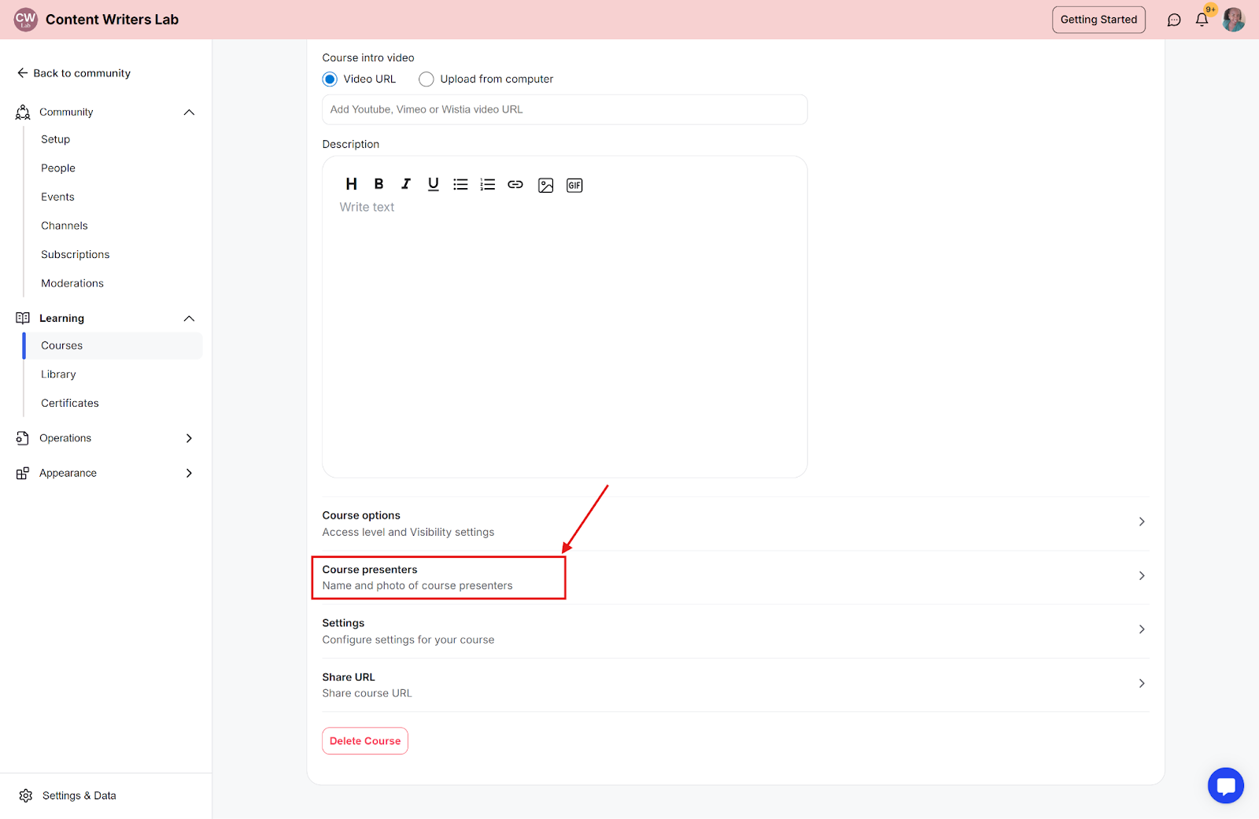1259x819 pixels.
Task: Click the Operations sidebar icon
Action: [x=23, y=438]
